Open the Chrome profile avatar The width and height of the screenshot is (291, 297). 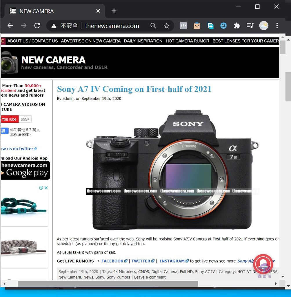[x=264, y=26]
